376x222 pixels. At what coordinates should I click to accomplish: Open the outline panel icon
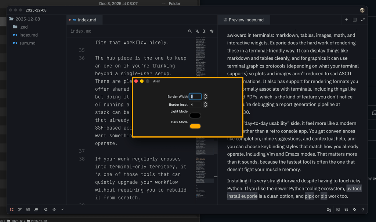[28, 210]
